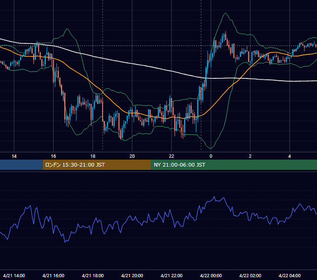Click the 4/21 16:00 indicator time label
317x280 pixels.
coord(53,275)
